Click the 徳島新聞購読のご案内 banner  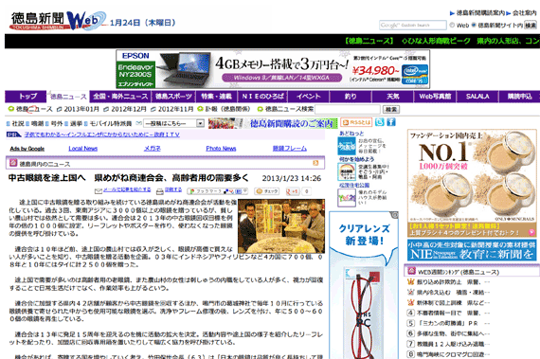tap(273, 123)
